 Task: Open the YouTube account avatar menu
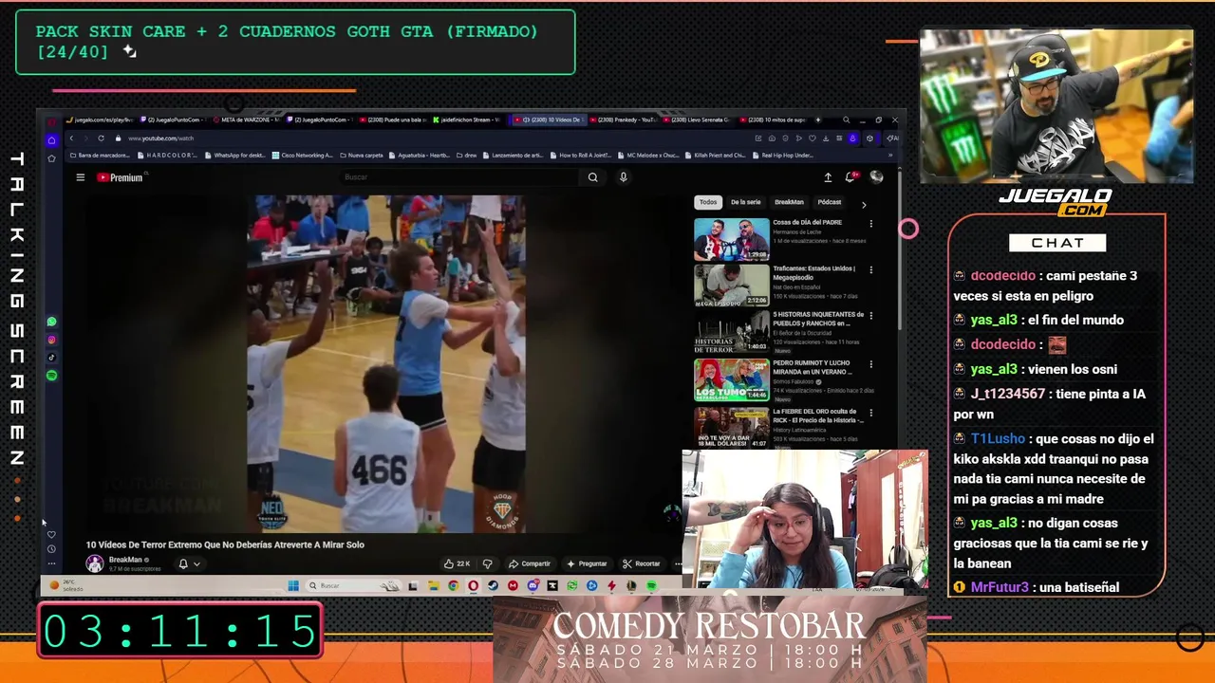tap(876, 177)
